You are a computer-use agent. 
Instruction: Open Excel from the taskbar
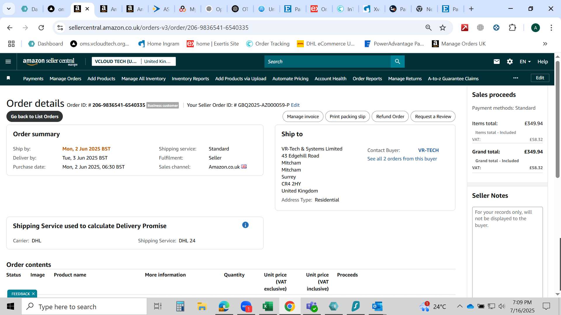268,307
